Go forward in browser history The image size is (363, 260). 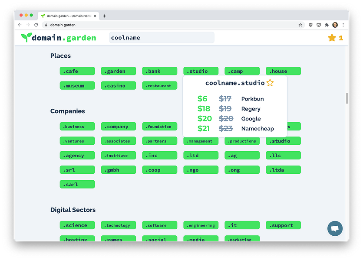pyautogui.click(x=28, y=25)
